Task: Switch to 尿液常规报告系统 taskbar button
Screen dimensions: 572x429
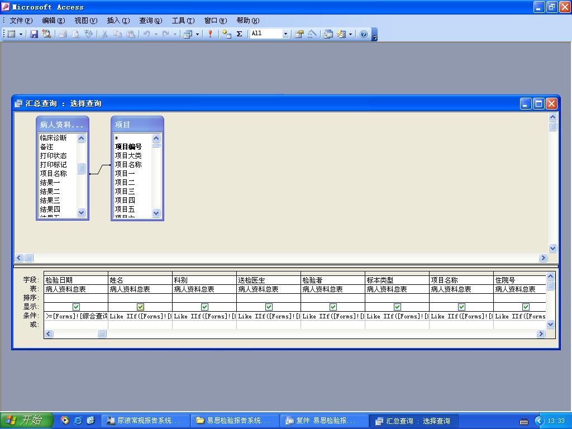Action: (145, 421)
